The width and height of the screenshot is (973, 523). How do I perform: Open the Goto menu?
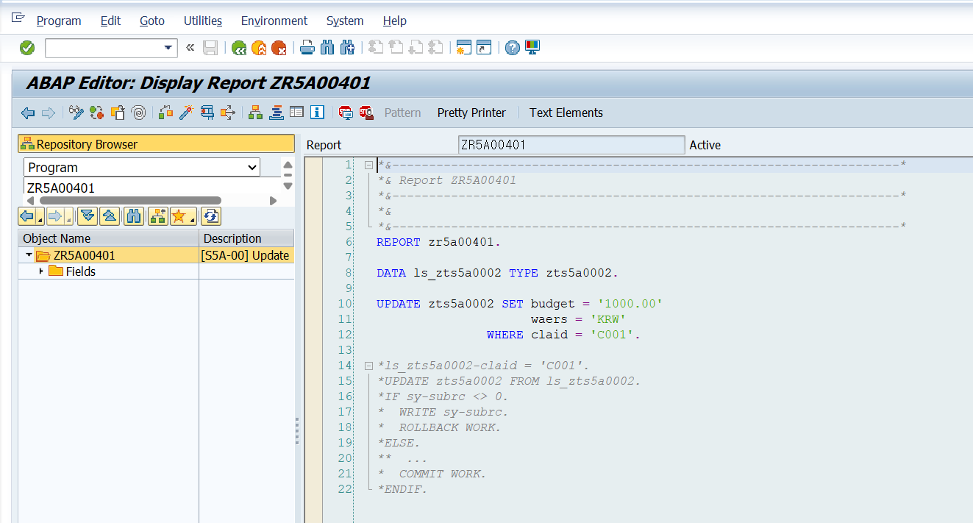[152, 21]
